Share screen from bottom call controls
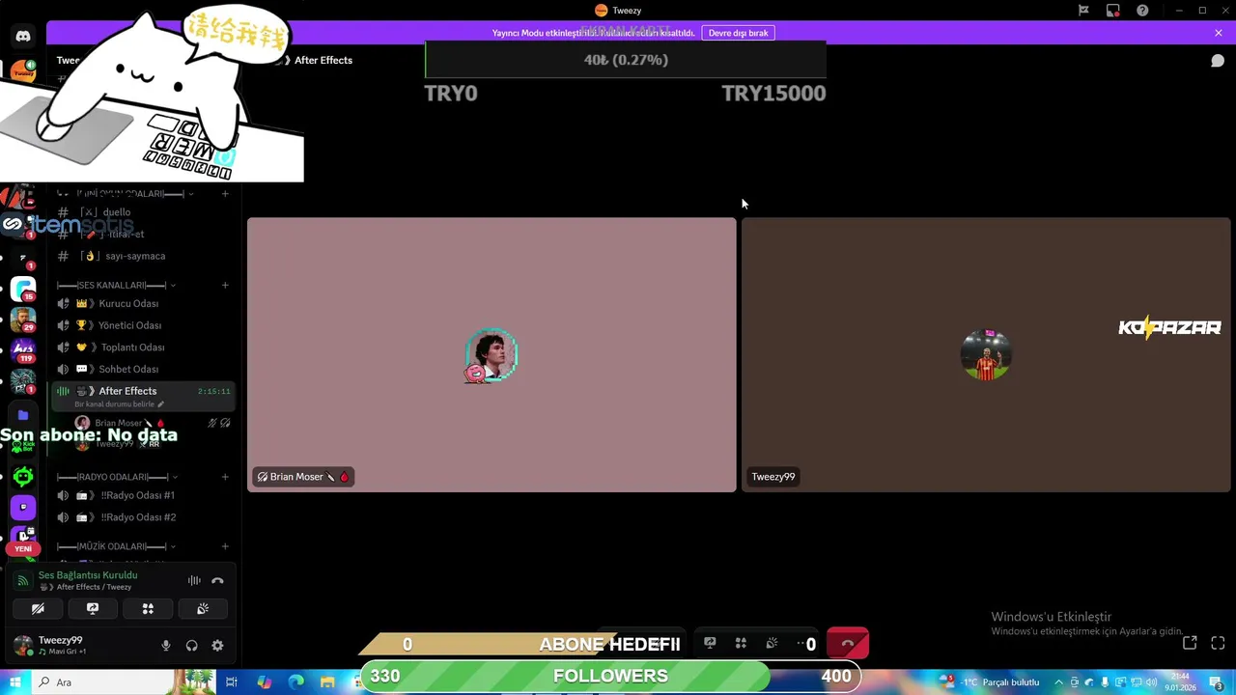The width and height of the screenshot is (1236, 695). pos(710,644)
